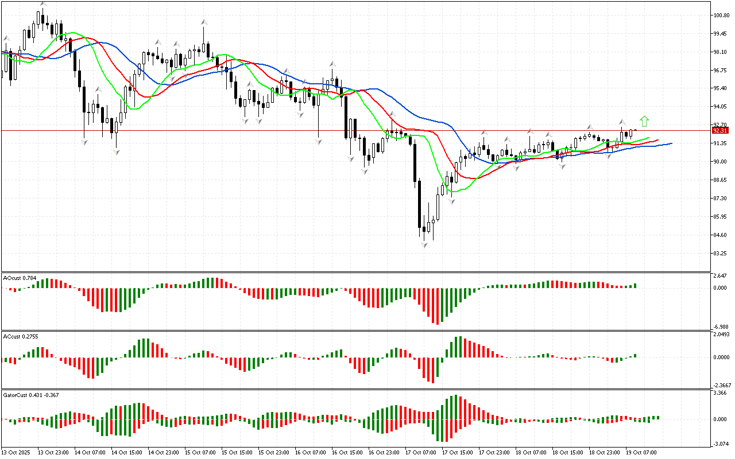The height and width of the screenshot is (459, 735).
Task: Select the fractal arrow above the highest candle
Action: (43, 5)
